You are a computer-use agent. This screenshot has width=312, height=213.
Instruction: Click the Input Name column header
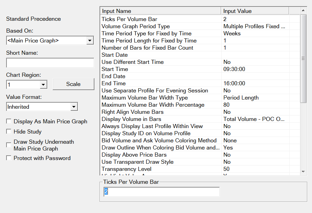pyautogui.click(x=160, y=11)
